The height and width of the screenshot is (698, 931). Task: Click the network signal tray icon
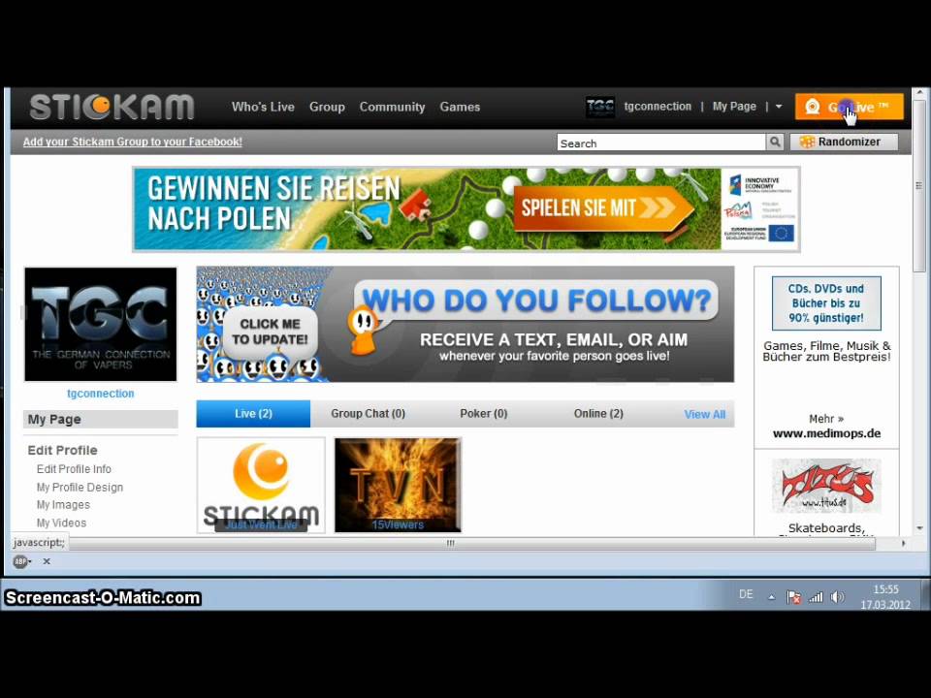click(x=817, y=597)
